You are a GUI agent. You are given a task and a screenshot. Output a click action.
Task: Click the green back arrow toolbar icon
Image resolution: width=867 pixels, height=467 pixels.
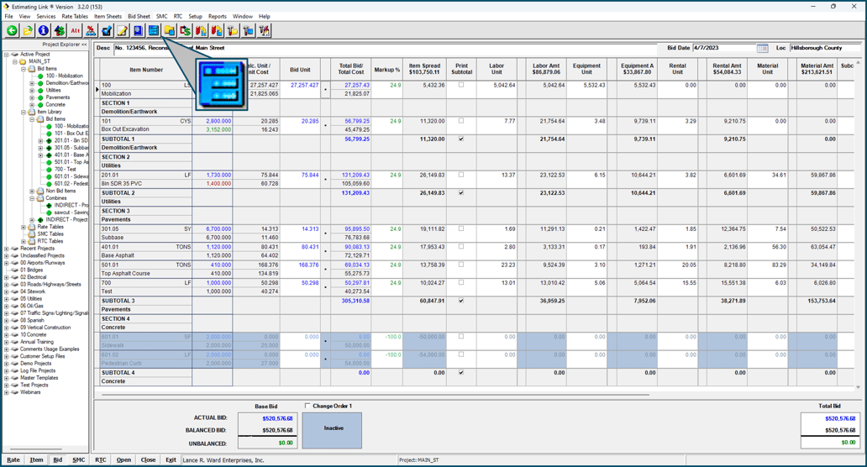pyautogui.click(x=12, y=31)
